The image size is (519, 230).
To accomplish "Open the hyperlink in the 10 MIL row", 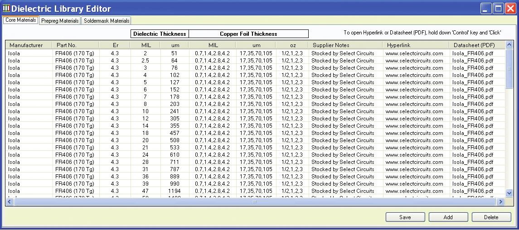I will [x=414, y=111].
